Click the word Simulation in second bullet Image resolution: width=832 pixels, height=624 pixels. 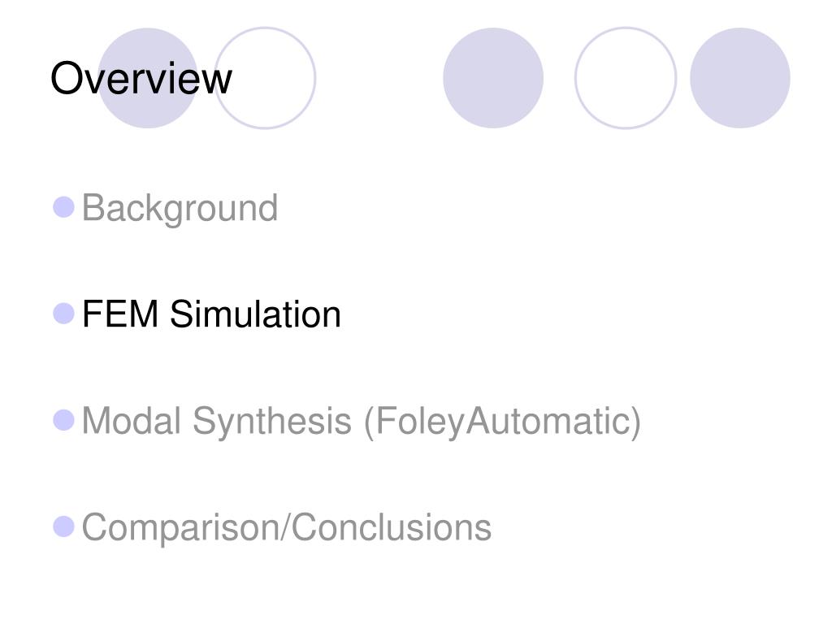click(x=255, y=314)
